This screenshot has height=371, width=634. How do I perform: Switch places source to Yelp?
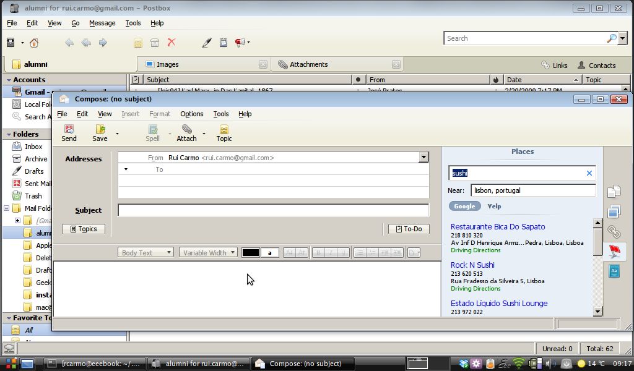(x=494, y=206)
